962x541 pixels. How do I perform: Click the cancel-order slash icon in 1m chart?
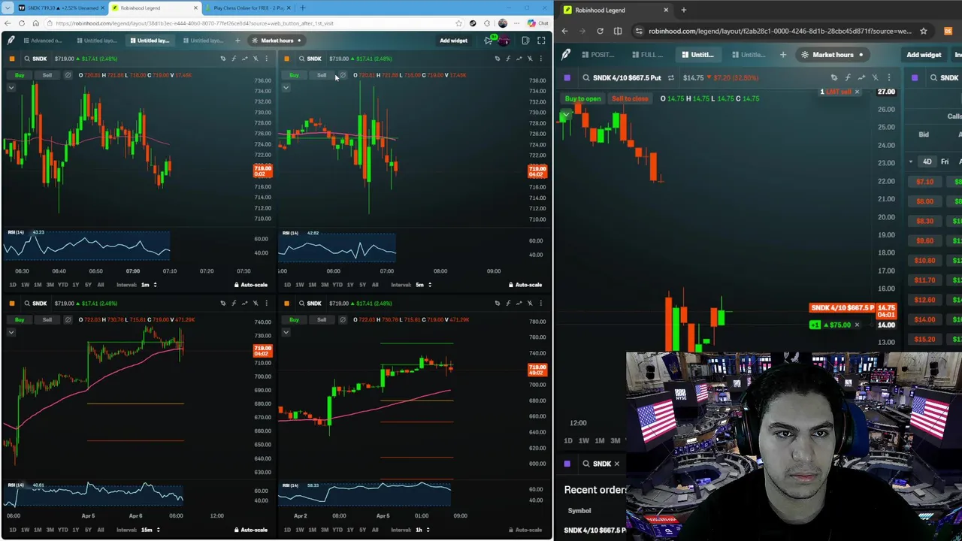pos(68,75)
